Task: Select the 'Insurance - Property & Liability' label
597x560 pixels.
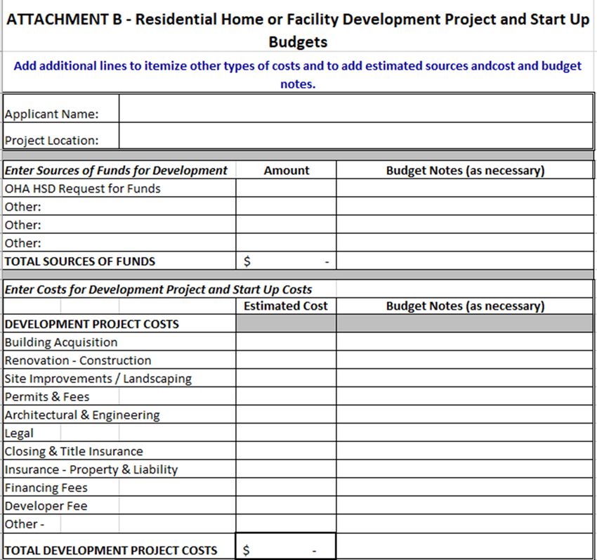Action: coord(91,470)
